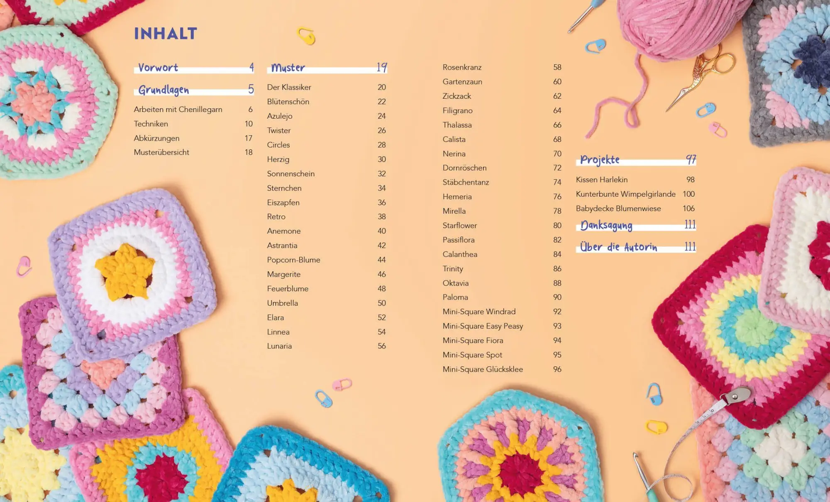Click the 'Mini-Square Fiora' entry

473,340
